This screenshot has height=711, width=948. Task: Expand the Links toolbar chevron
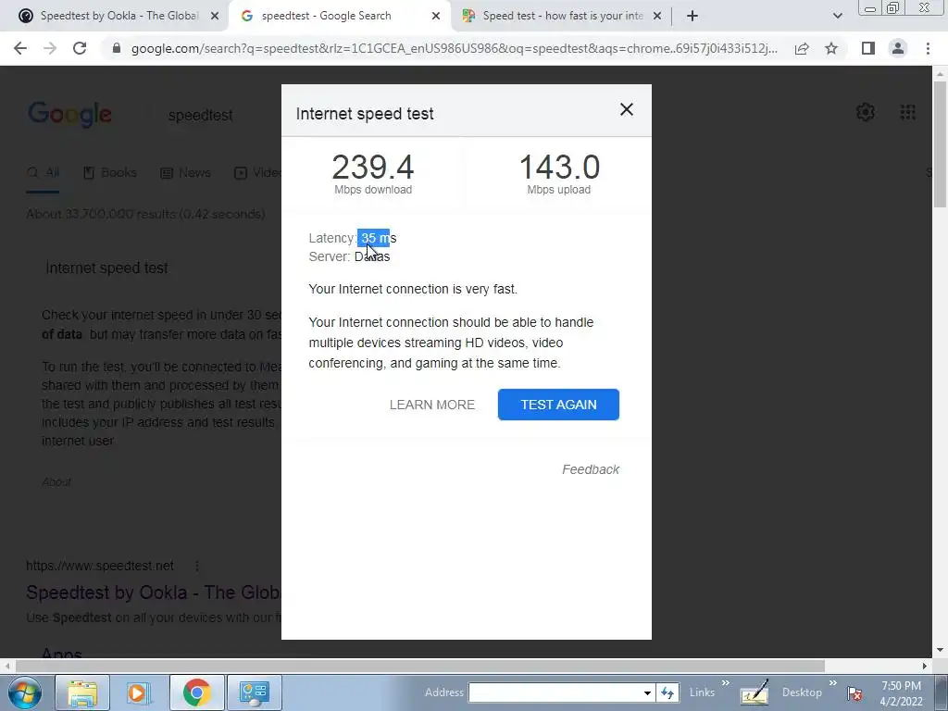pos(726,683)
